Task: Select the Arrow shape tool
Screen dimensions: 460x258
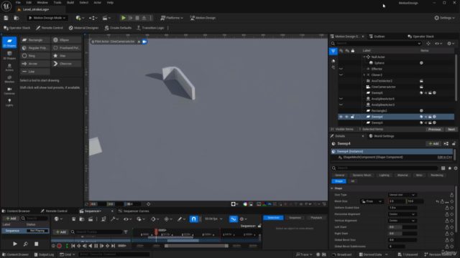Action: pyautogui.click(x=35, y=64)
